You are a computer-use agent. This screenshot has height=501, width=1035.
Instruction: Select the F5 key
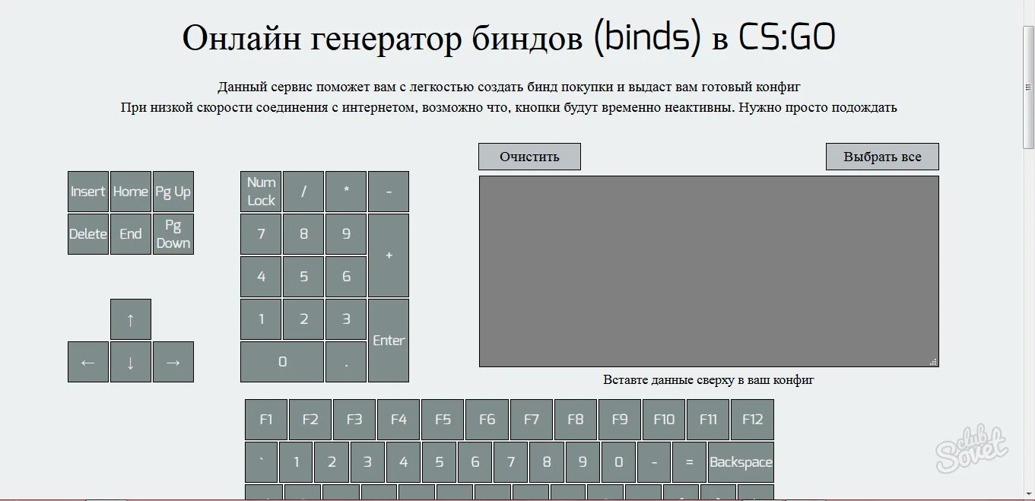pyautogui.click(x=443, y=420)
